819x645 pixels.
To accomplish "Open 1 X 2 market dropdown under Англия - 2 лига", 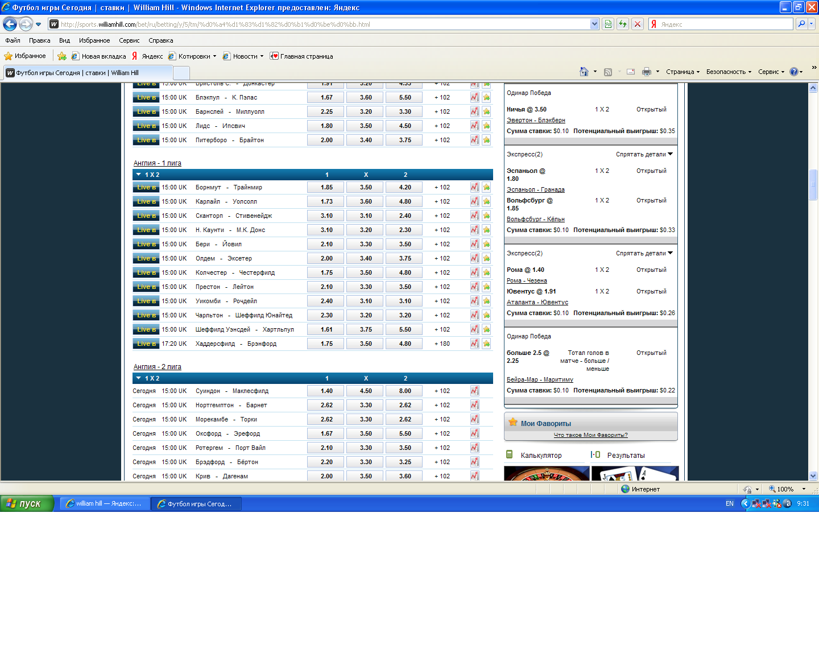I will point(139,378).
